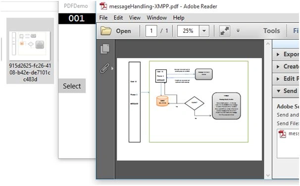Open the attachments paperclip panel

coord(104,68)
